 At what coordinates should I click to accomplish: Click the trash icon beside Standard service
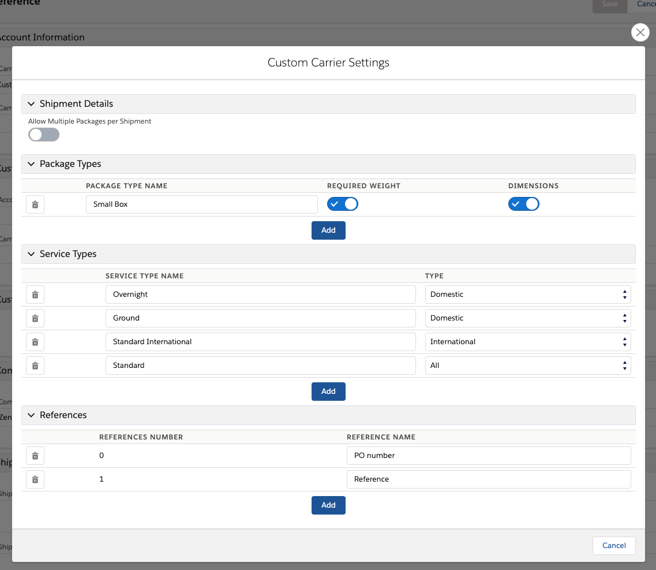point(35,366)
